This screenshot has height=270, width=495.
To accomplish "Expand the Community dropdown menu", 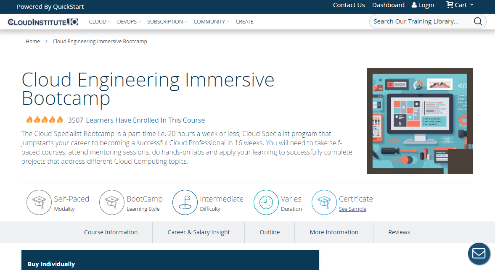I will (211, 22).
